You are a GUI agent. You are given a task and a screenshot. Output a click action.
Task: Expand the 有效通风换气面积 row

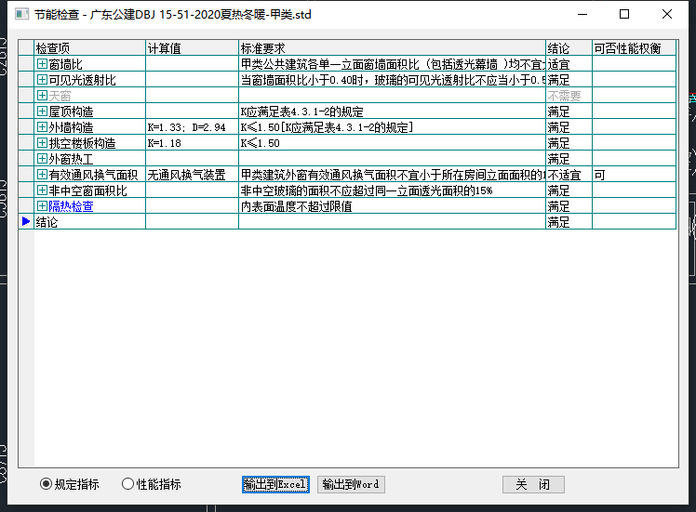point(42,175)
